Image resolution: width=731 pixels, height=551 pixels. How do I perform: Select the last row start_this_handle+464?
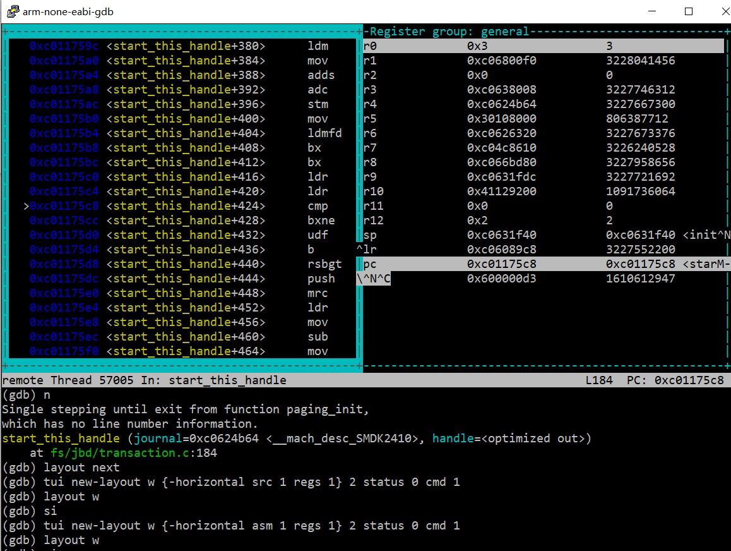(x=182, y=351)
